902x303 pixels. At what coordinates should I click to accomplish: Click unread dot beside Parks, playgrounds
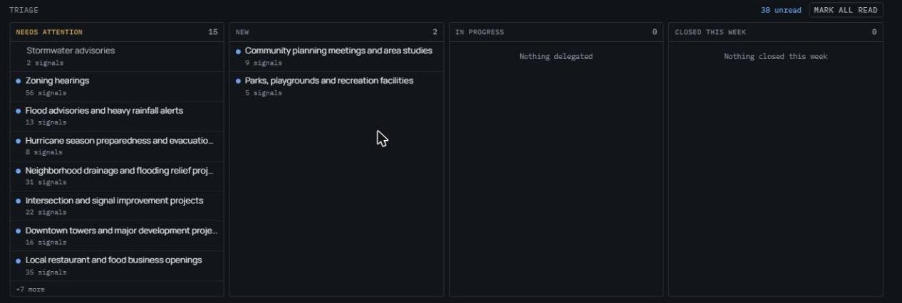point(238,81)
